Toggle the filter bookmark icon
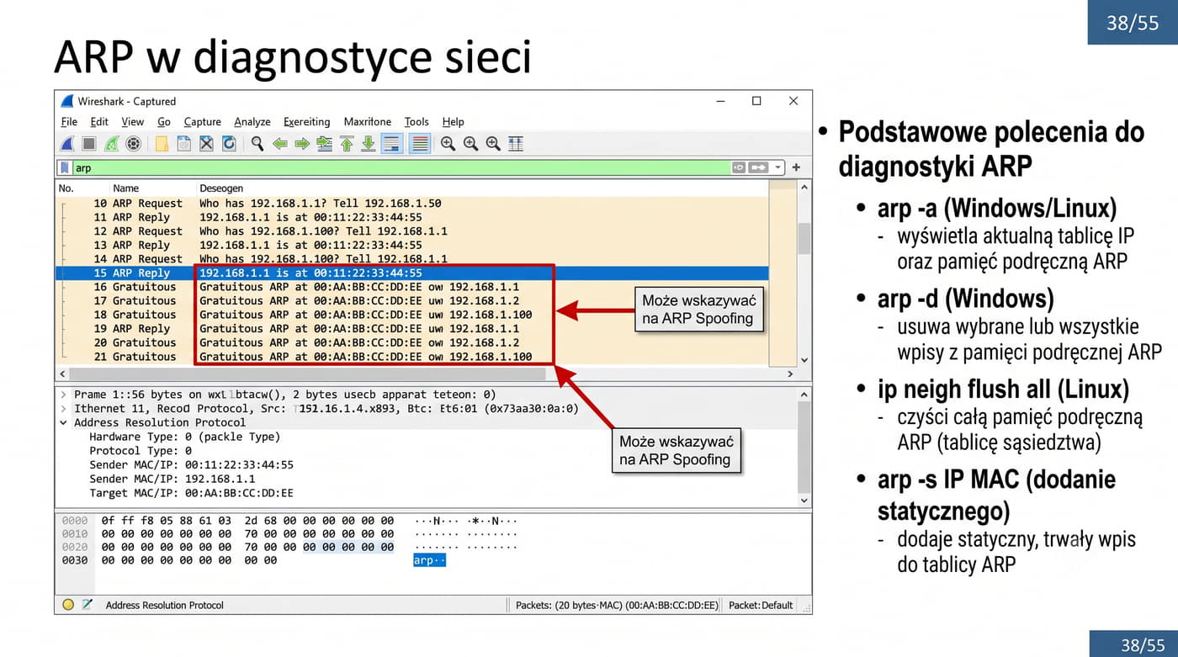Image resolution: width=1178 pixels, height=657 pixels. click(65, 167)
